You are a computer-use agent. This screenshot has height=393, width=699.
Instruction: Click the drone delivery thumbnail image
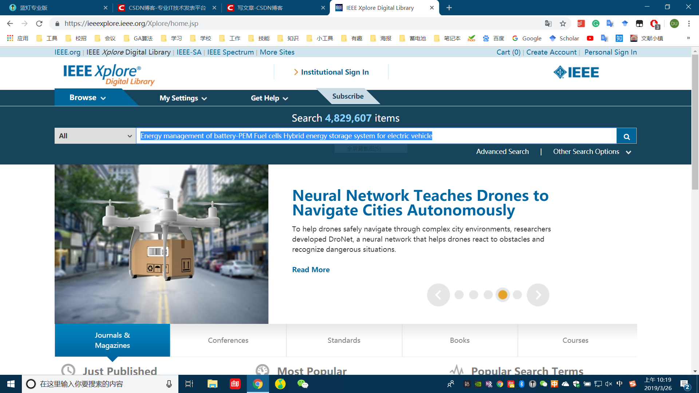(161, 244)
